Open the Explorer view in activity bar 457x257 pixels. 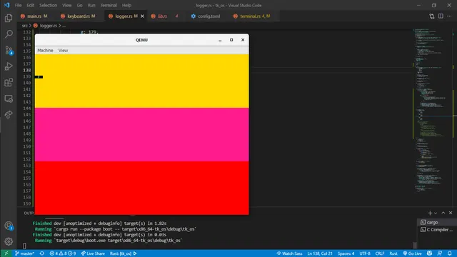click(9, 18)
